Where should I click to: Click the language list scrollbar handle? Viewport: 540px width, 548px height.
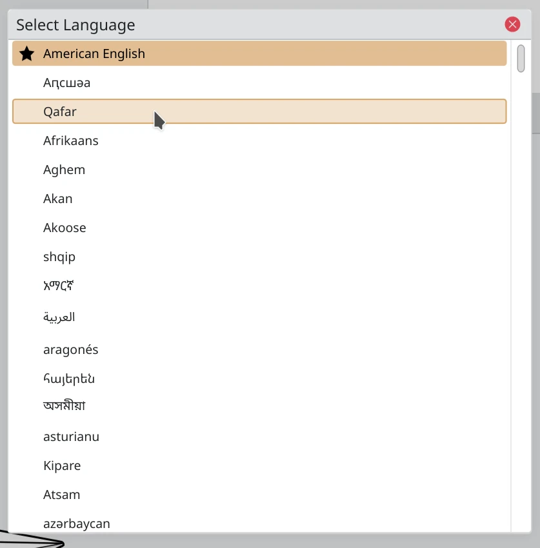521,59
